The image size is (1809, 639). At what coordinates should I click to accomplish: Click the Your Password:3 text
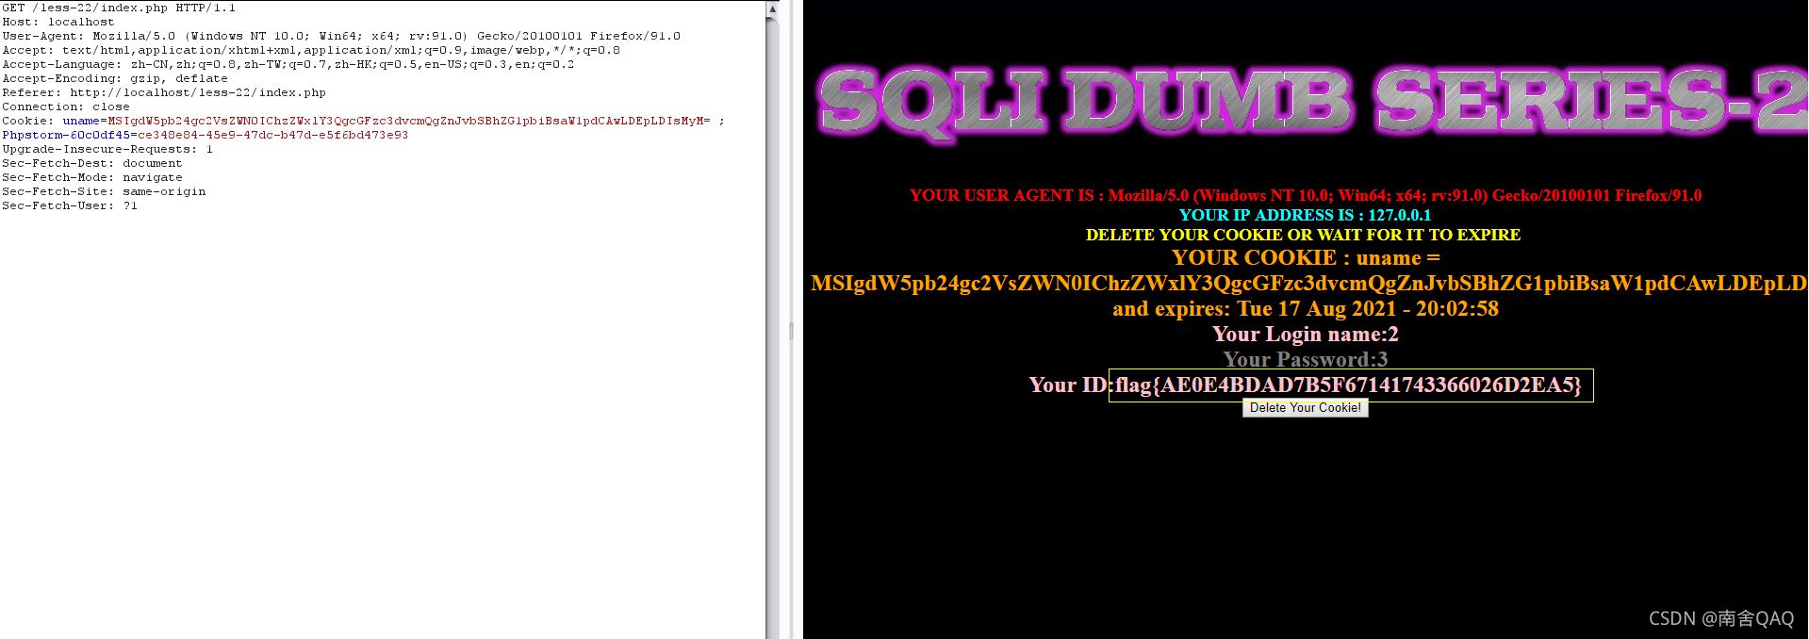[1306, 359]
